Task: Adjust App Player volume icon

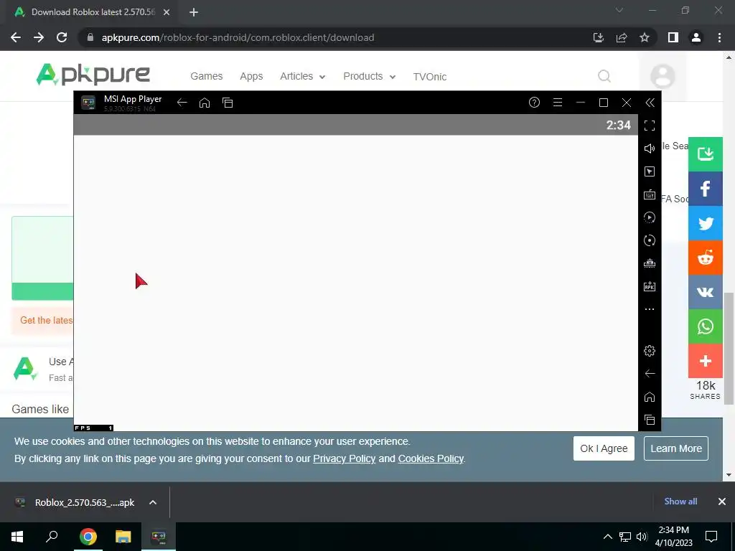Action: pos(650,149)
